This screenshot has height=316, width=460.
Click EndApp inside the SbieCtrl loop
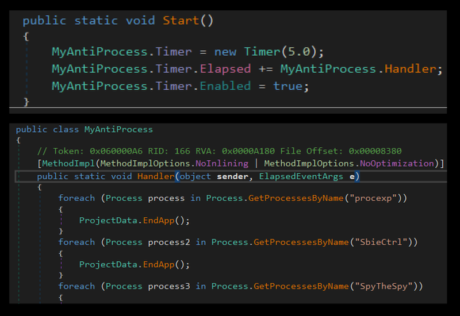159,264
